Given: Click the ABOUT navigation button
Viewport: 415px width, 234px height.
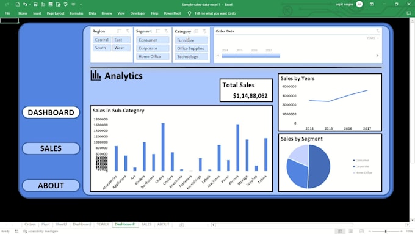Looking at the screenshot, I should [51, 186].
